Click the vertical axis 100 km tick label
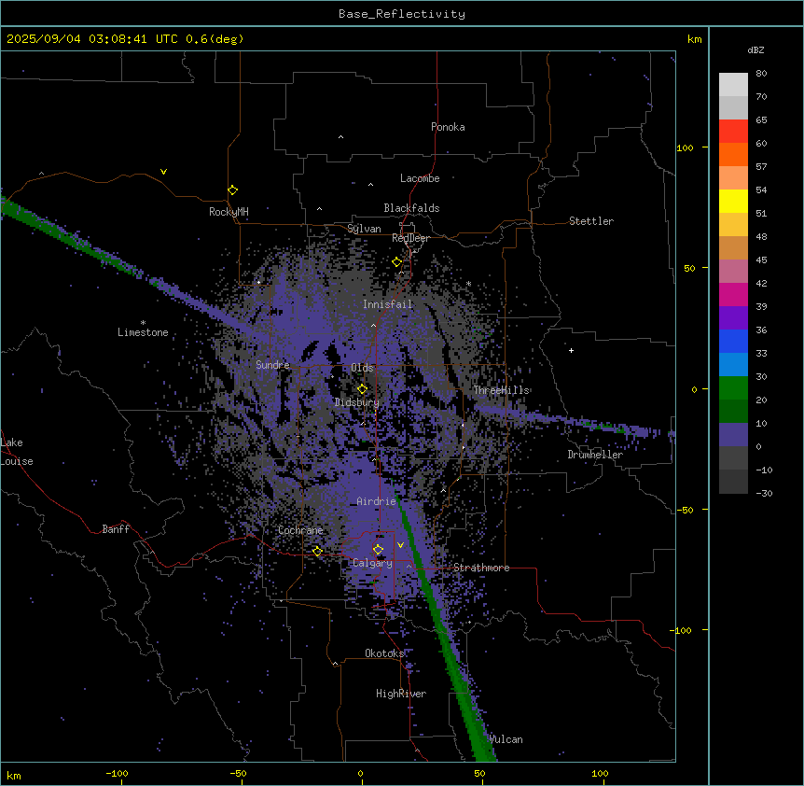Viewport: 804px width, 786px height. (685, 147)
